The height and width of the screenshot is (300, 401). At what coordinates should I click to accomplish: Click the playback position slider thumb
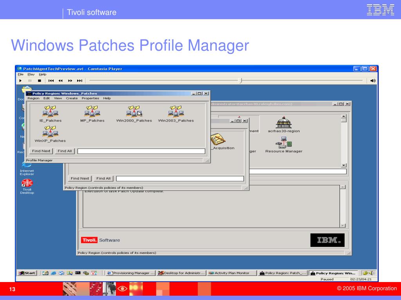(x=241, y=80)
